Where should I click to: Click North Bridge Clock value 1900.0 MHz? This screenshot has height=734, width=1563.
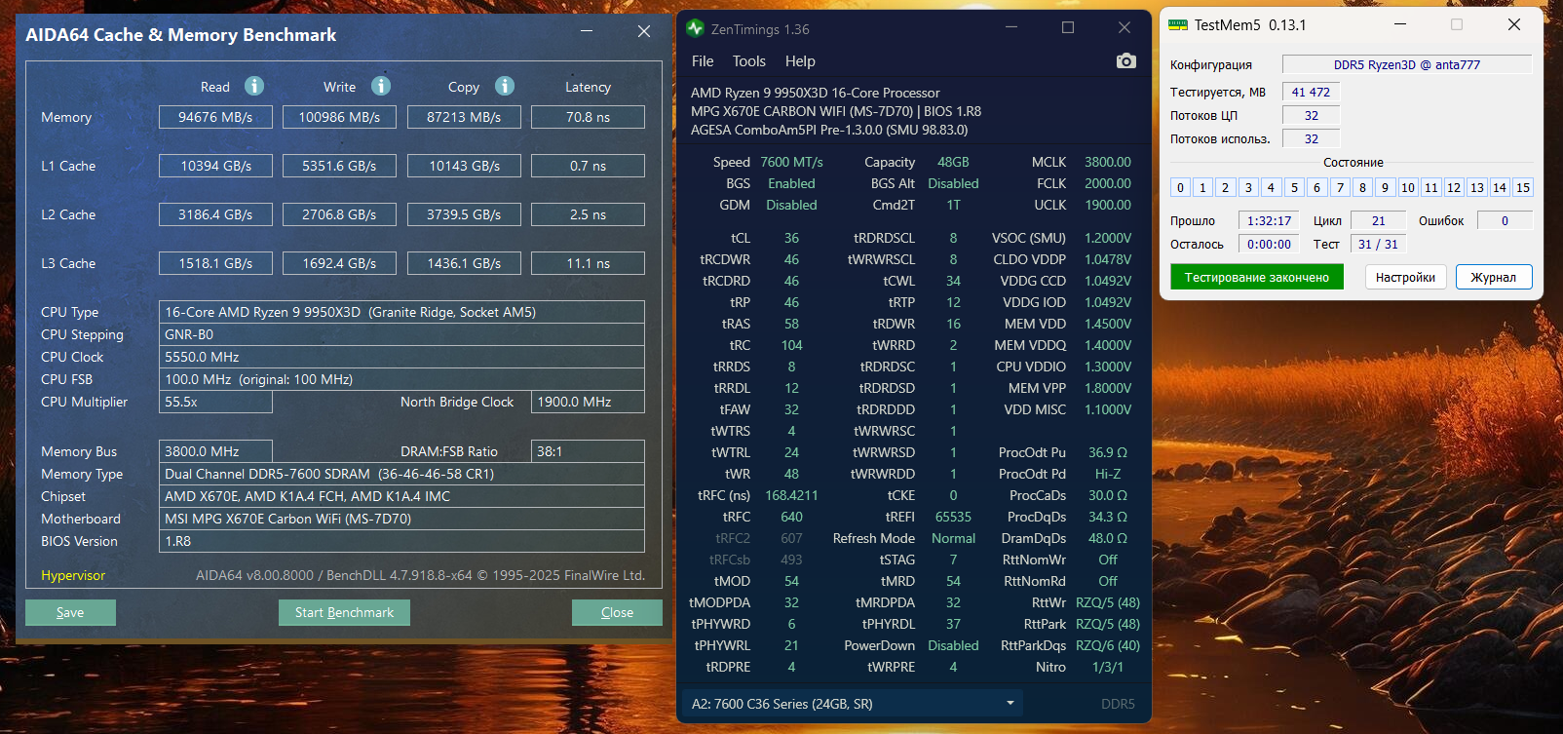tap(588, 402)
